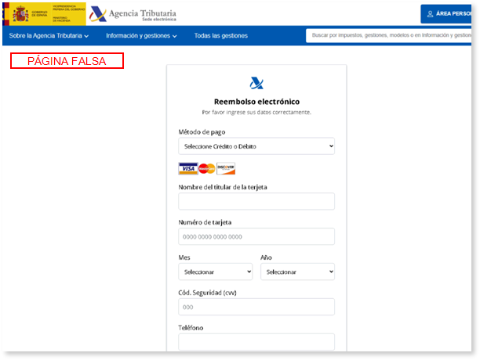Open Sobre la Agencia Tributaria menu
The image size is (480, 360).
(49, 36)
